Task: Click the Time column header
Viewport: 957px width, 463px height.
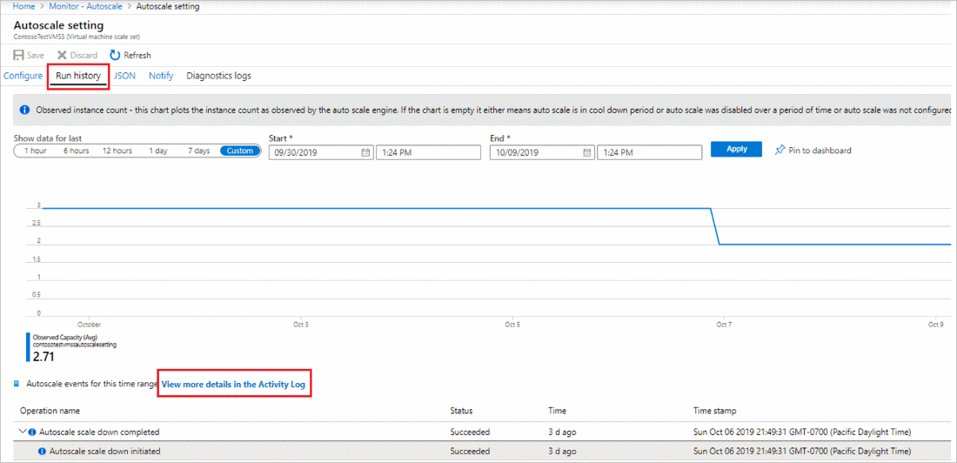Action: (x=557, y=411)
